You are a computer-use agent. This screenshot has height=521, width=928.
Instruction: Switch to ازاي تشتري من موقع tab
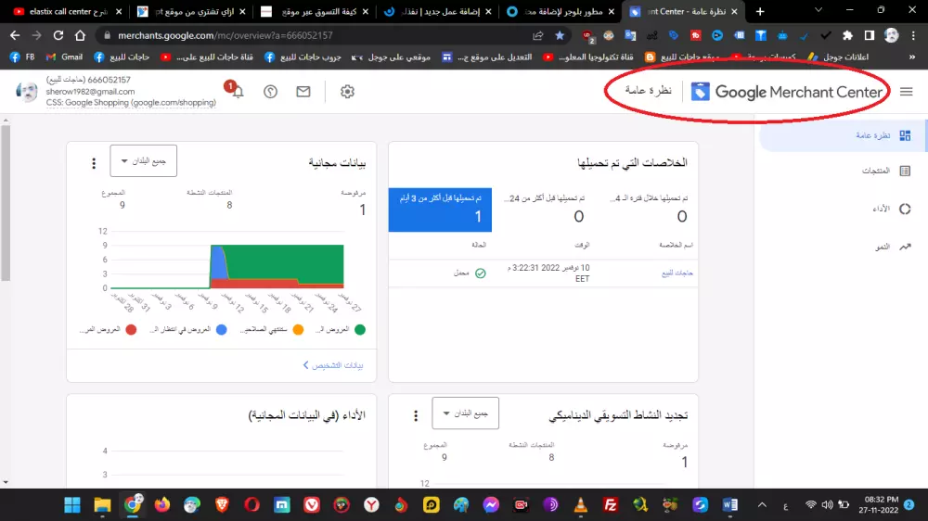pos(191,11)
